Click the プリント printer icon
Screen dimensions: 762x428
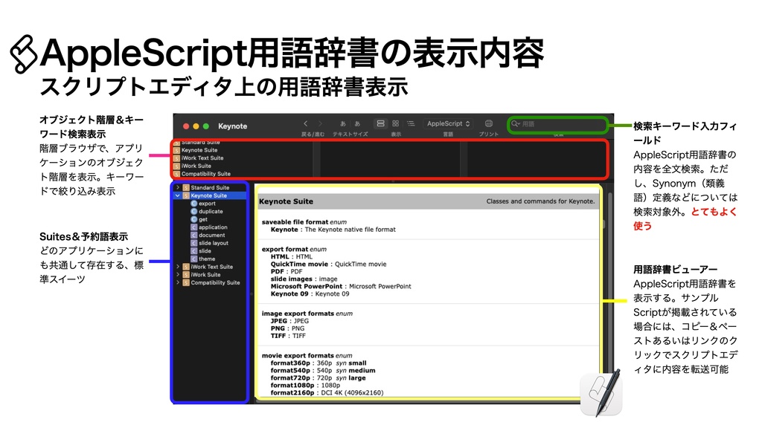(489, 123)
